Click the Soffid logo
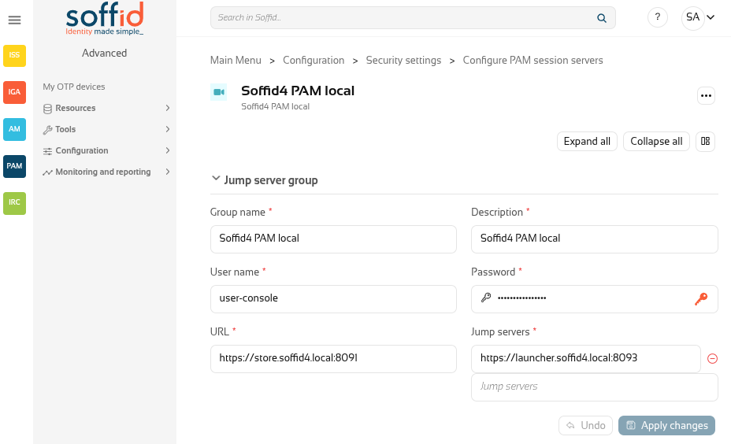731x444 pixels. click(105, 19)
